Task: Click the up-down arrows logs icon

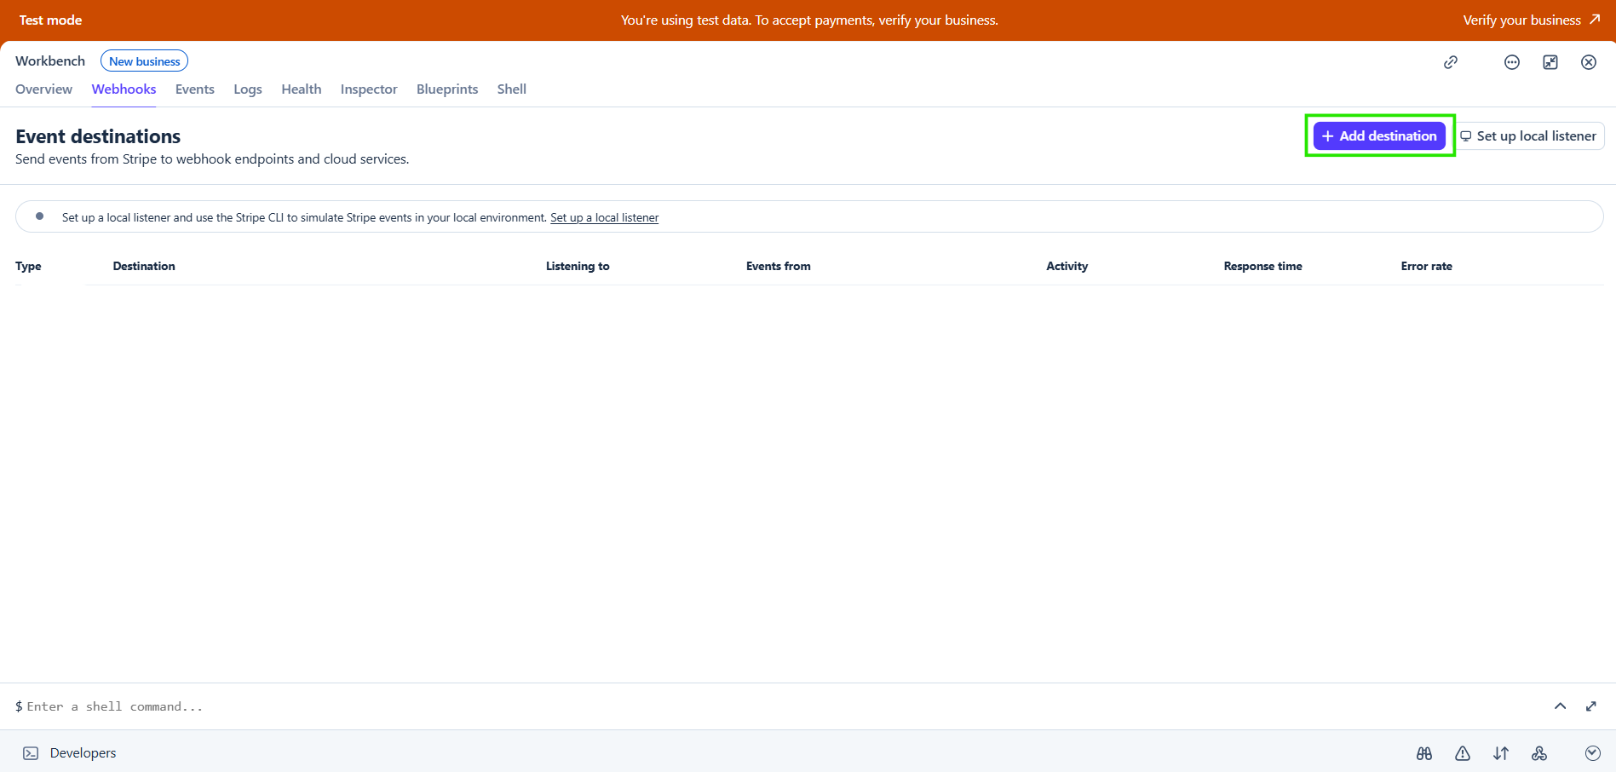Action: point(1501,753)
